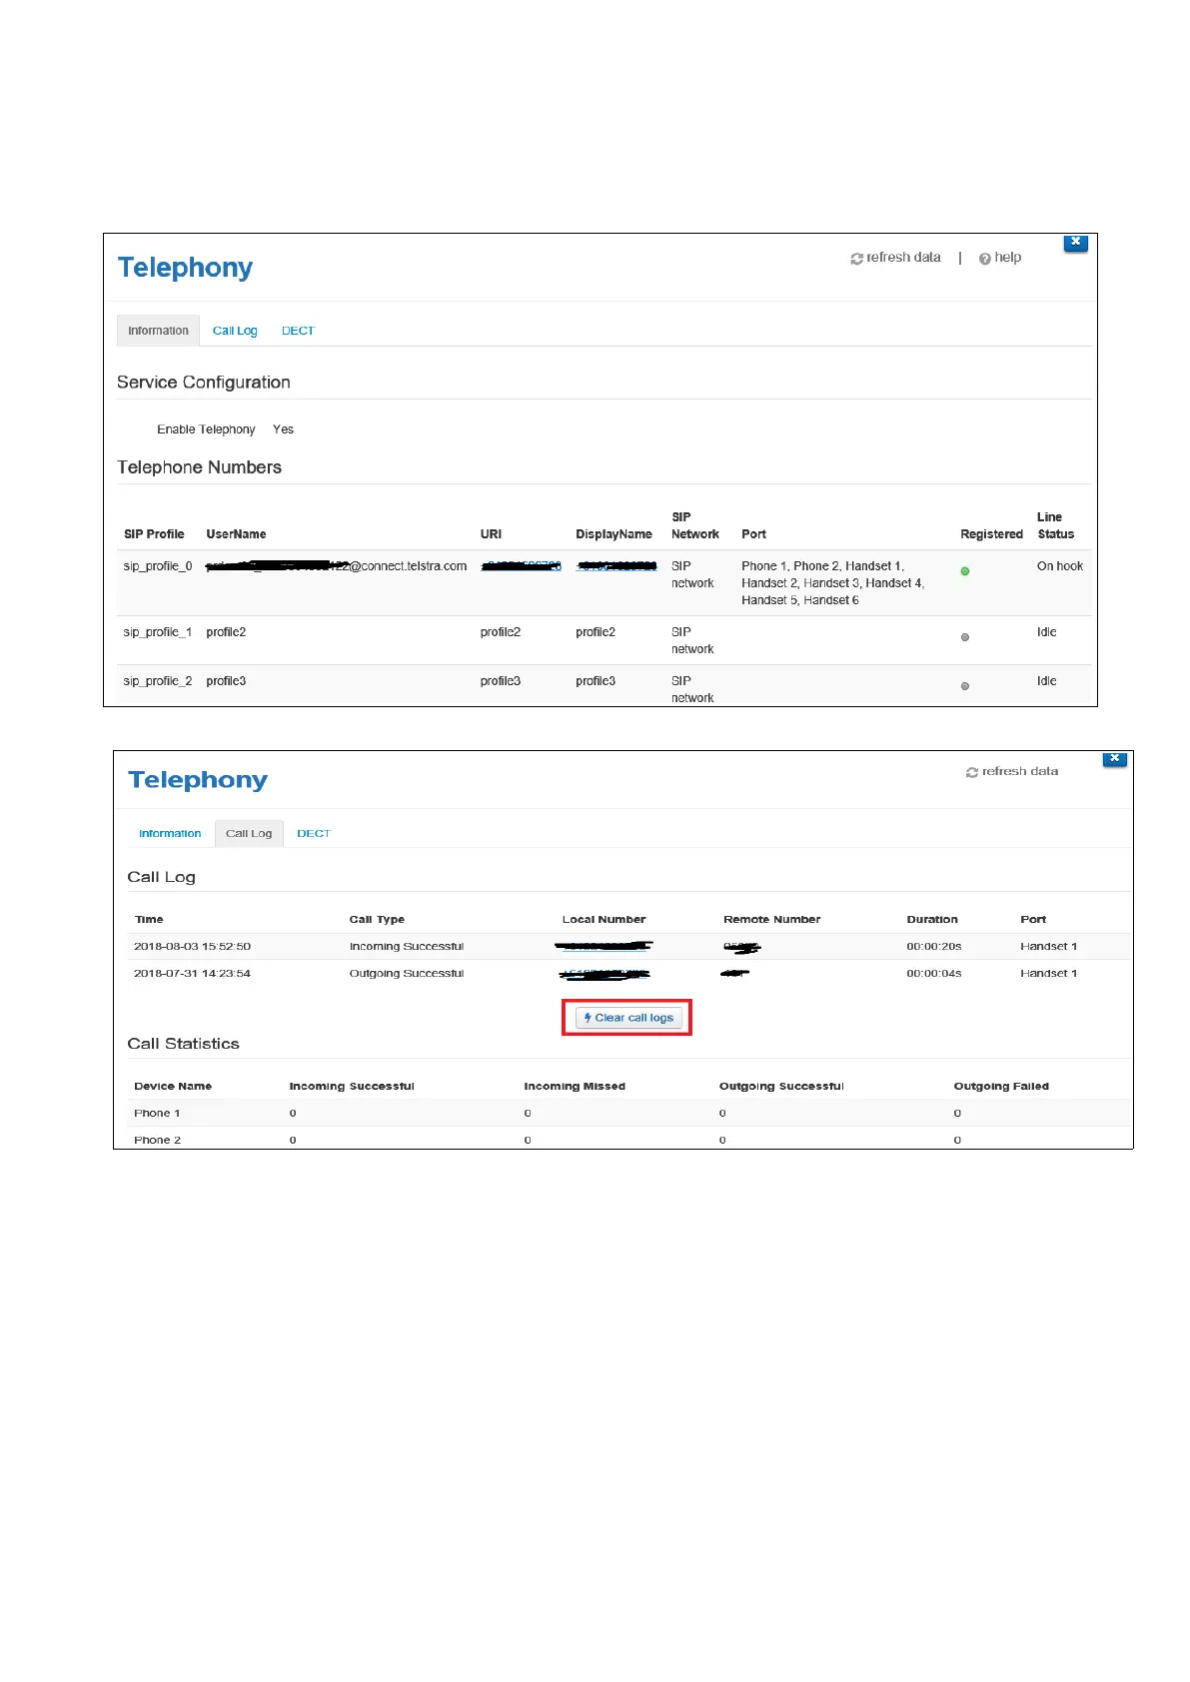
Task: Click the Incoming Missed column header
Action: 575,1086
